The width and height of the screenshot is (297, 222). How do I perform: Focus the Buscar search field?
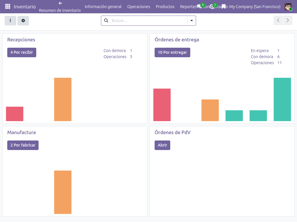[x=148, y=21]
